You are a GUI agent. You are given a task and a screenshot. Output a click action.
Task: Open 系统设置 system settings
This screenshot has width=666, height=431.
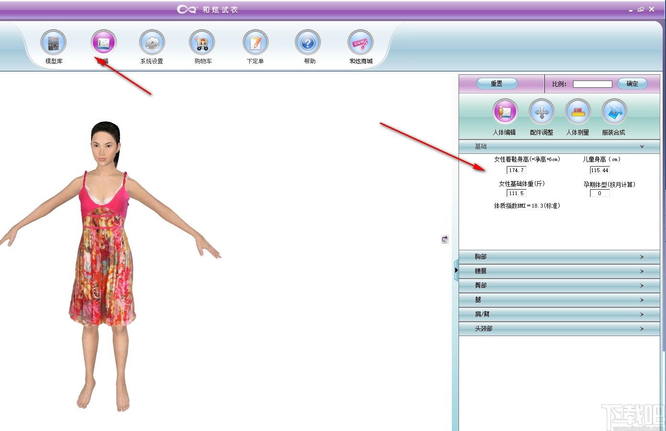coord(152,43)
